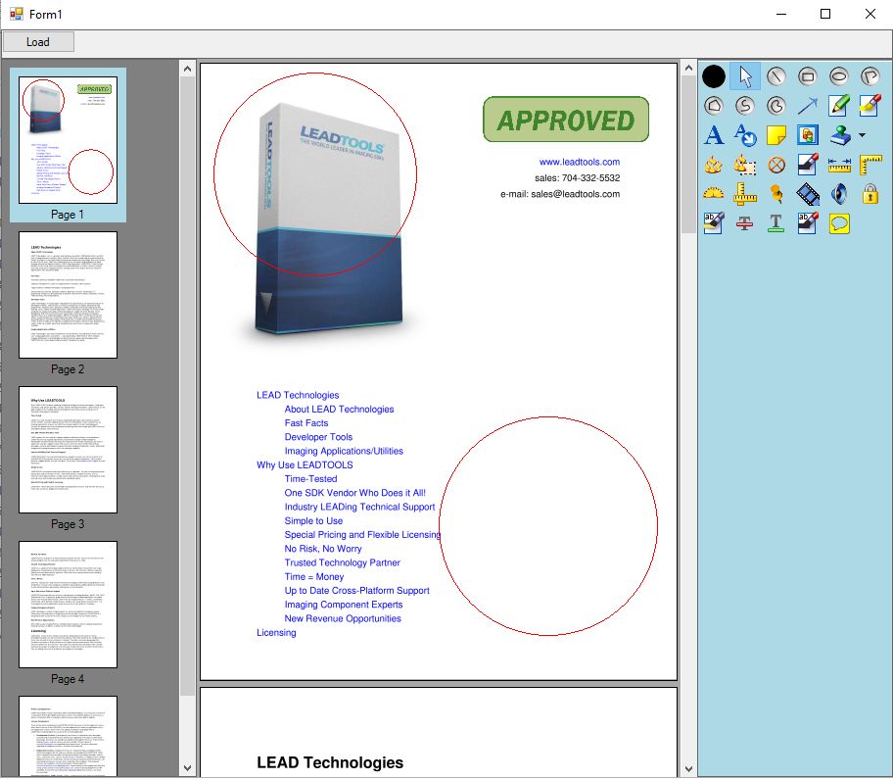Image resolution: width=893 pixels, height=780 pixels.
Task: Select the Hotspot flame tool
Action: pos(714,166)
